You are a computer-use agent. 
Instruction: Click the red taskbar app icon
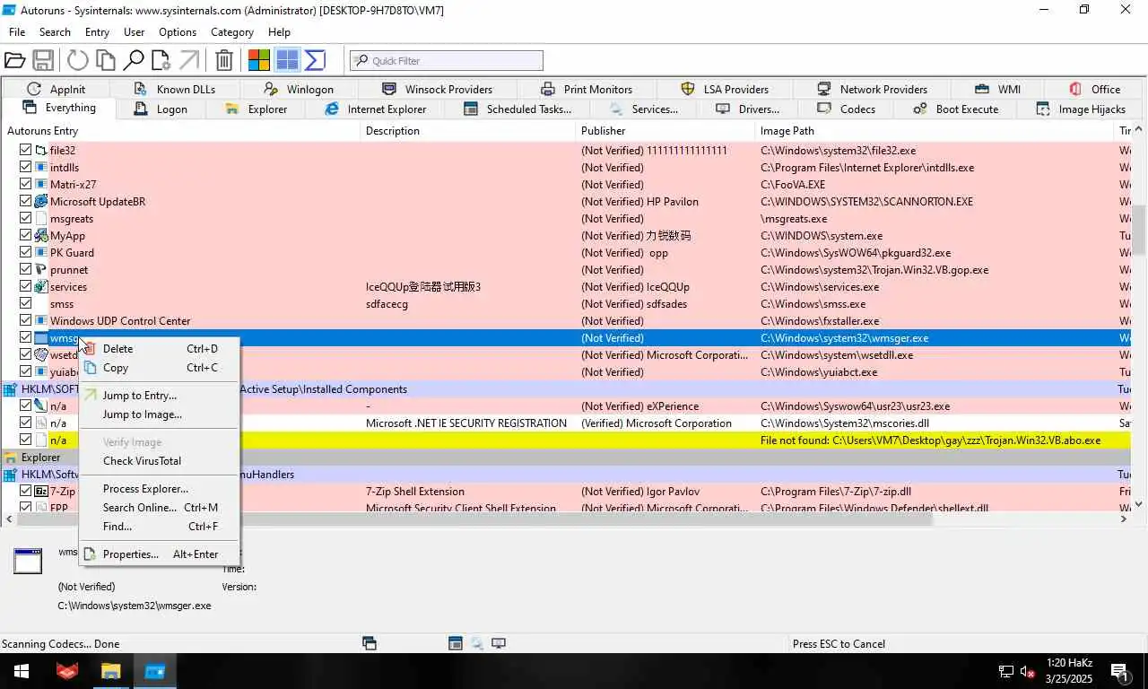click(x=67, y=671)
